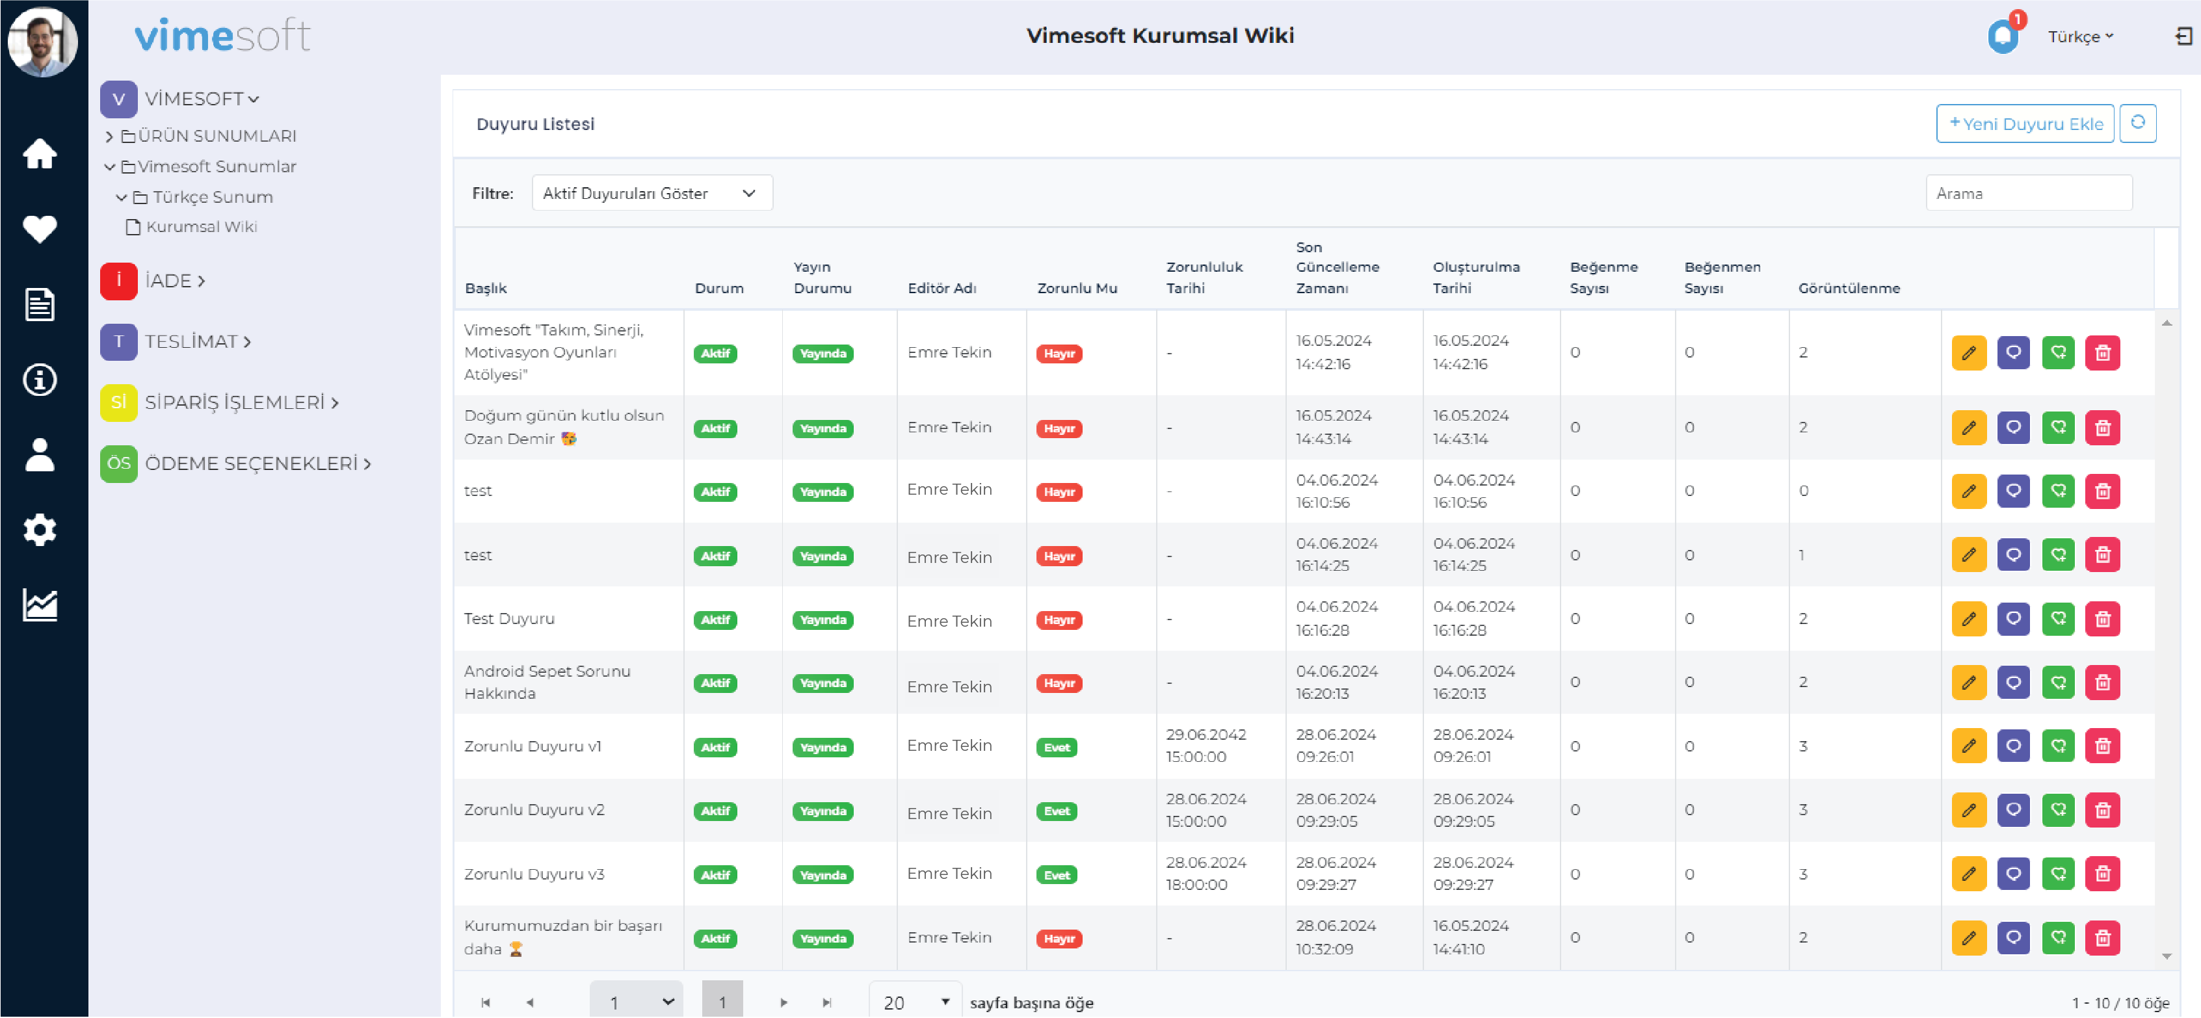Sort by the Durum column header
Viewport: 2201px width, 1018px height.
click(718, 289)
